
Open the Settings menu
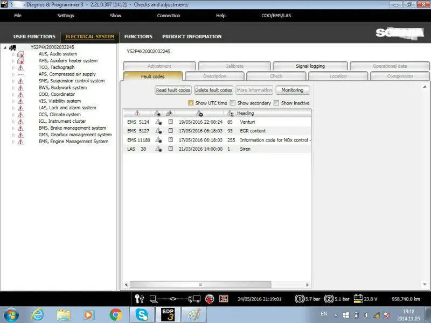[65, 16]
